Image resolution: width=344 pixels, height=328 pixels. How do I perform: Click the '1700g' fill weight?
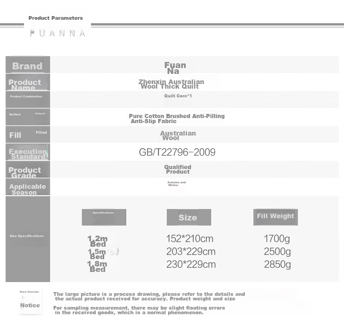[x=277, y=239]
